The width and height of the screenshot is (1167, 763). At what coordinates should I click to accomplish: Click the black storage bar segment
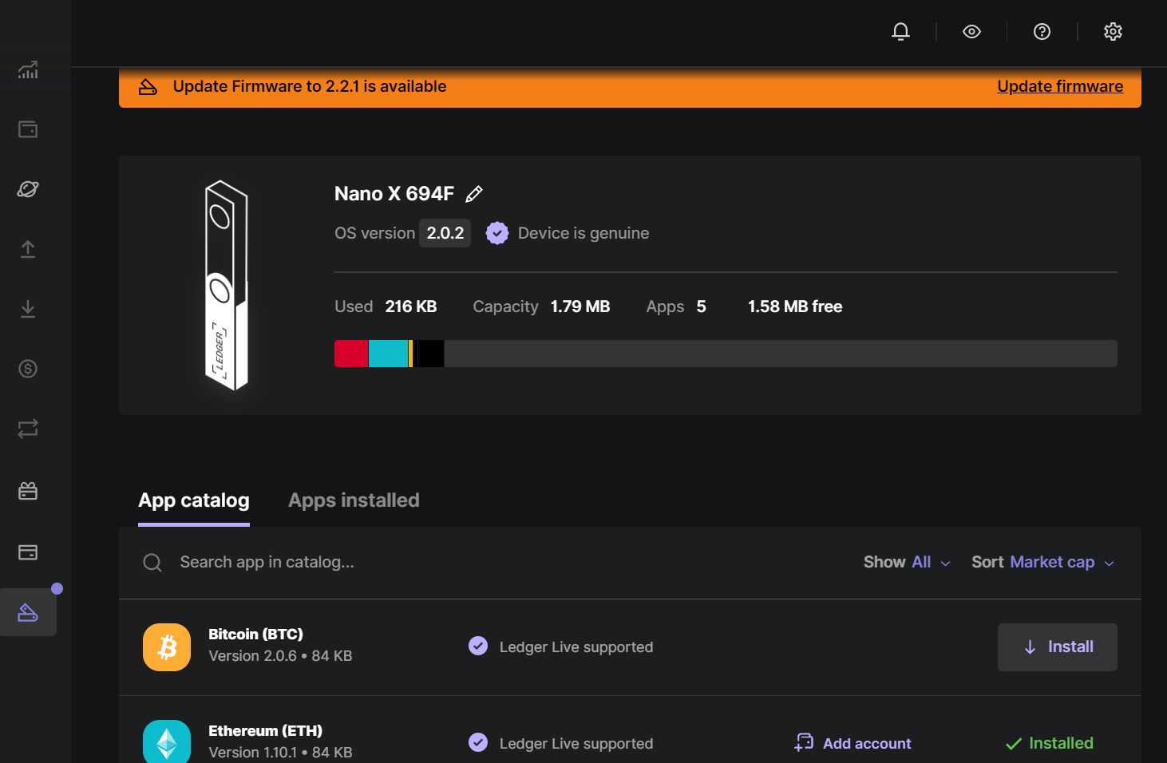click(430, 354)
